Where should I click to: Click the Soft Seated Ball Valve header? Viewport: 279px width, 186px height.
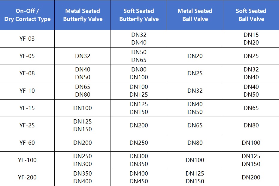[251, 15]
